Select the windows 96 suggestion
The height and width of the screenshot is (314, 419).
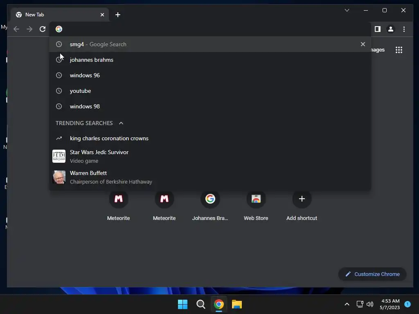click(210, 75)
